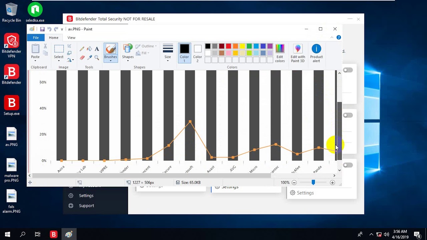Zoom in with the plus button
The width and height of the screenshot is (427, 240).
[332, 182]
